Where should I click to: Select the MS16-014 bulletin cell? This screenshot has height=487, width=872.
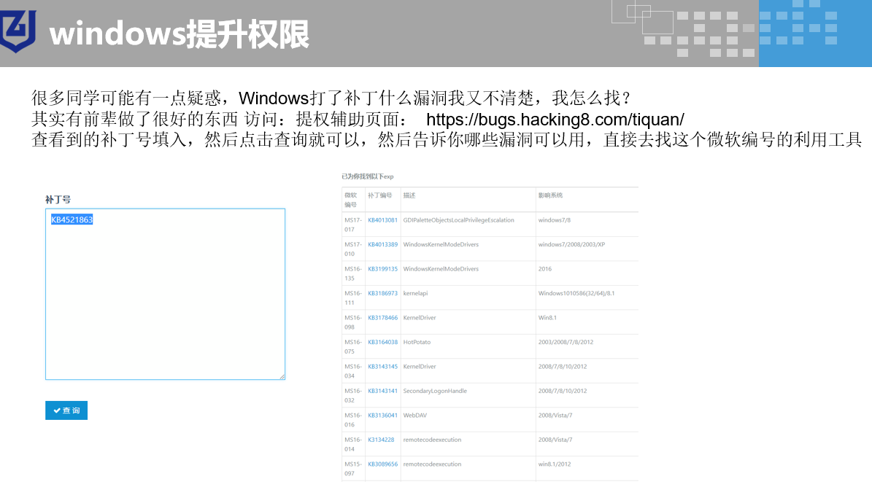click(353, 445)
